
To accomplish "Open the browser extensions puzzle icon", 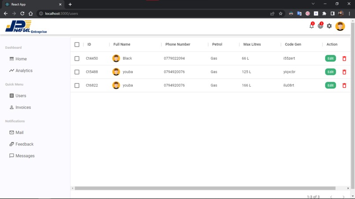I will click(324, 14).
